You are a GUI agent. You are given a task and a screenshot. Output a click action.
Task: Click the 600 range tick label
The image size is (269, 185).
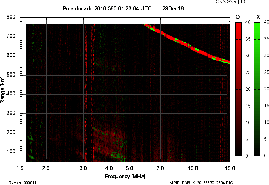tap(11, 55)
